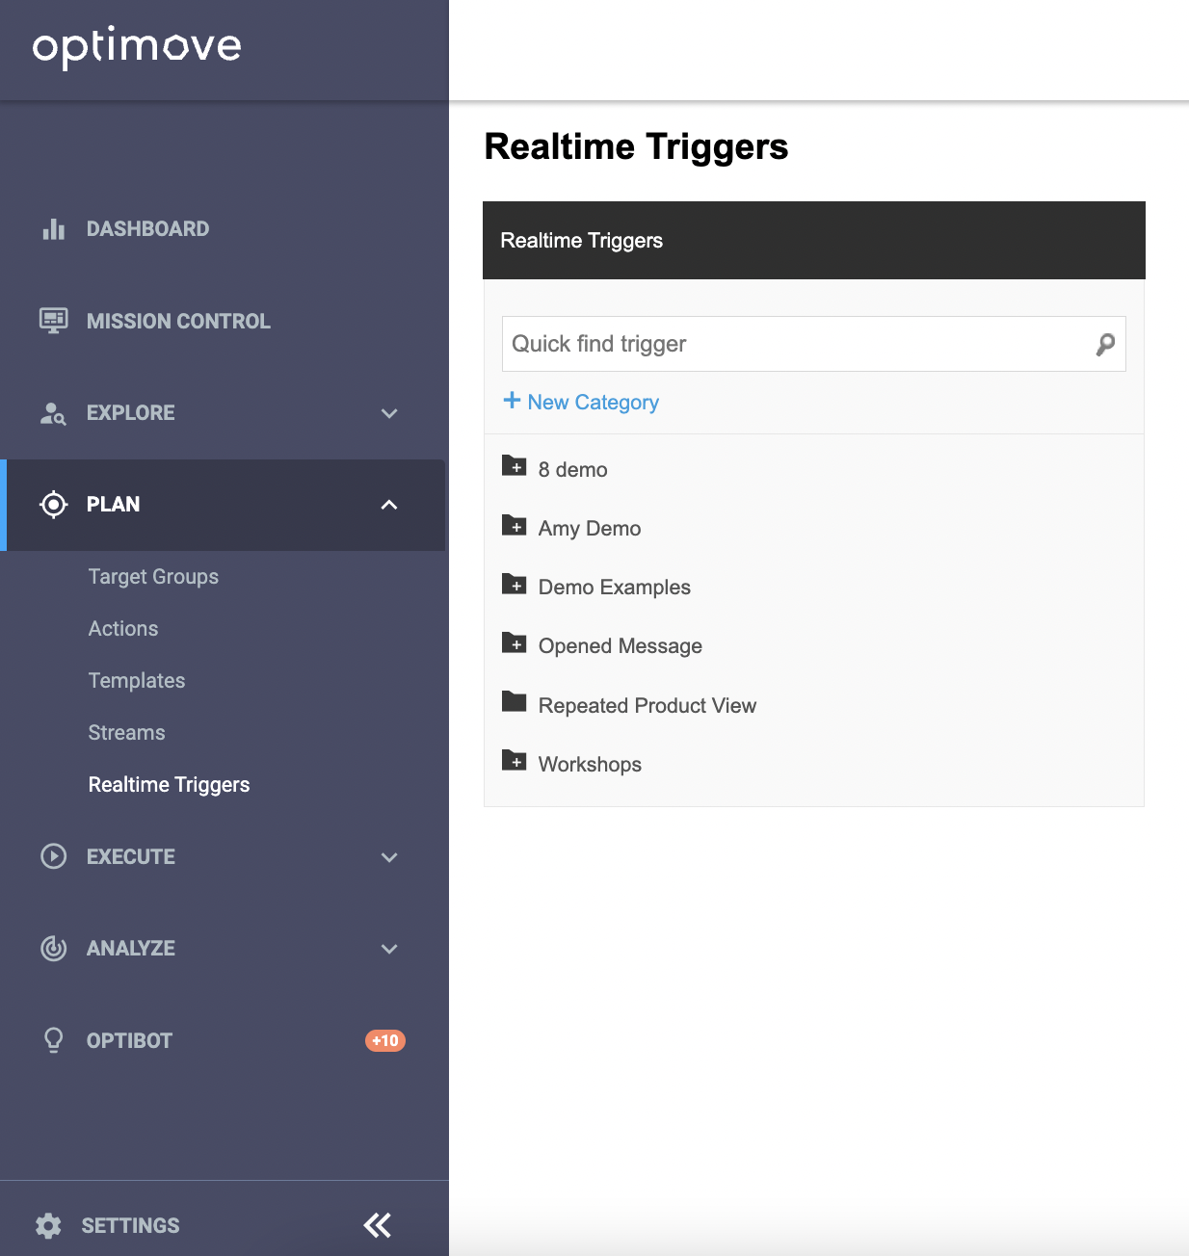Select the 8 demo category name

pyautogui.click(x=573, y=470)
